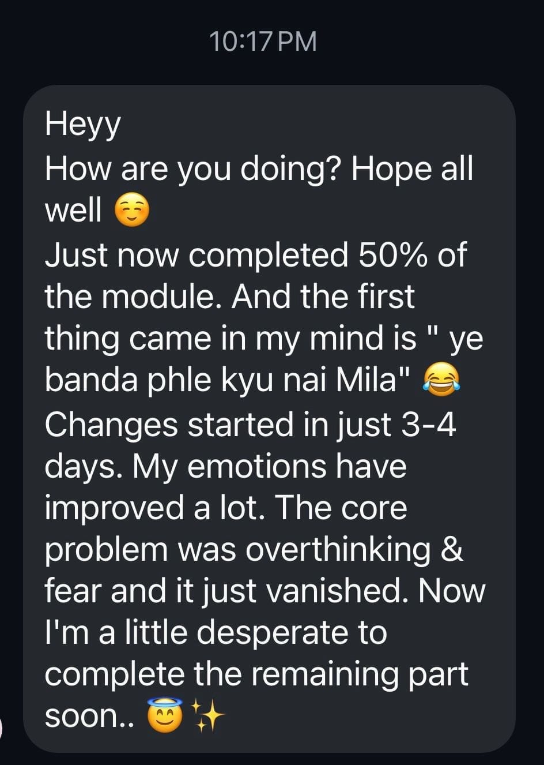
Task: Tap 'Changes started in just 3-4' line
Action: tap(251, 423)
